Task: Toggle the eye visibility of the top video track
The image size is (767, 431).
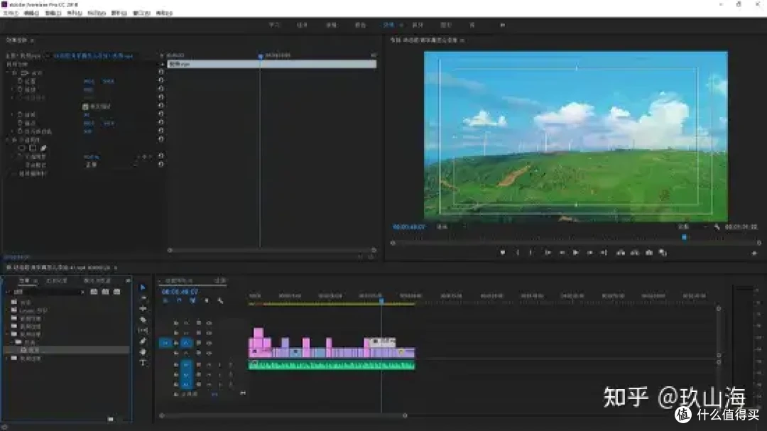Action: point(209,323)
